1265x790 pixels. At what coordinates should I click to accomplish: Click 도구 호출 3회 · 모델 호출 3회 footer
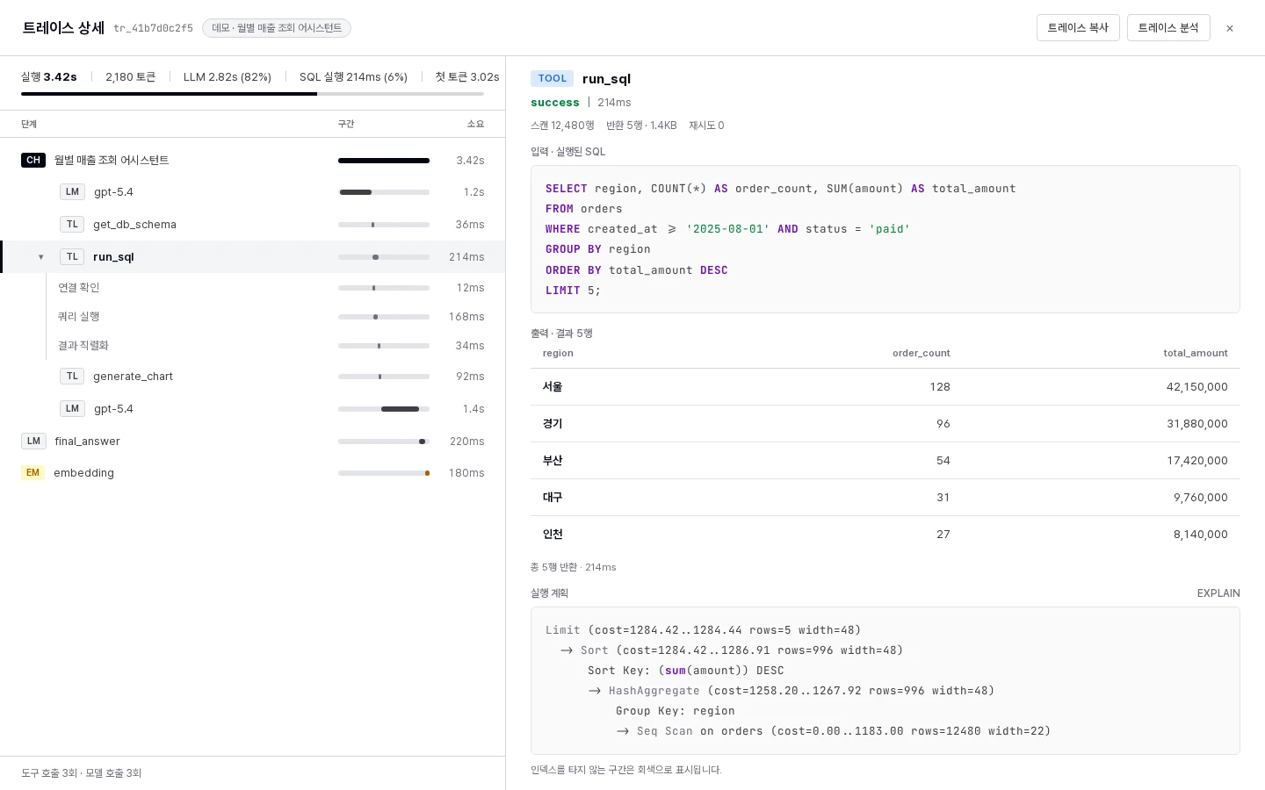pyautogui.click(x=81, y=773)
